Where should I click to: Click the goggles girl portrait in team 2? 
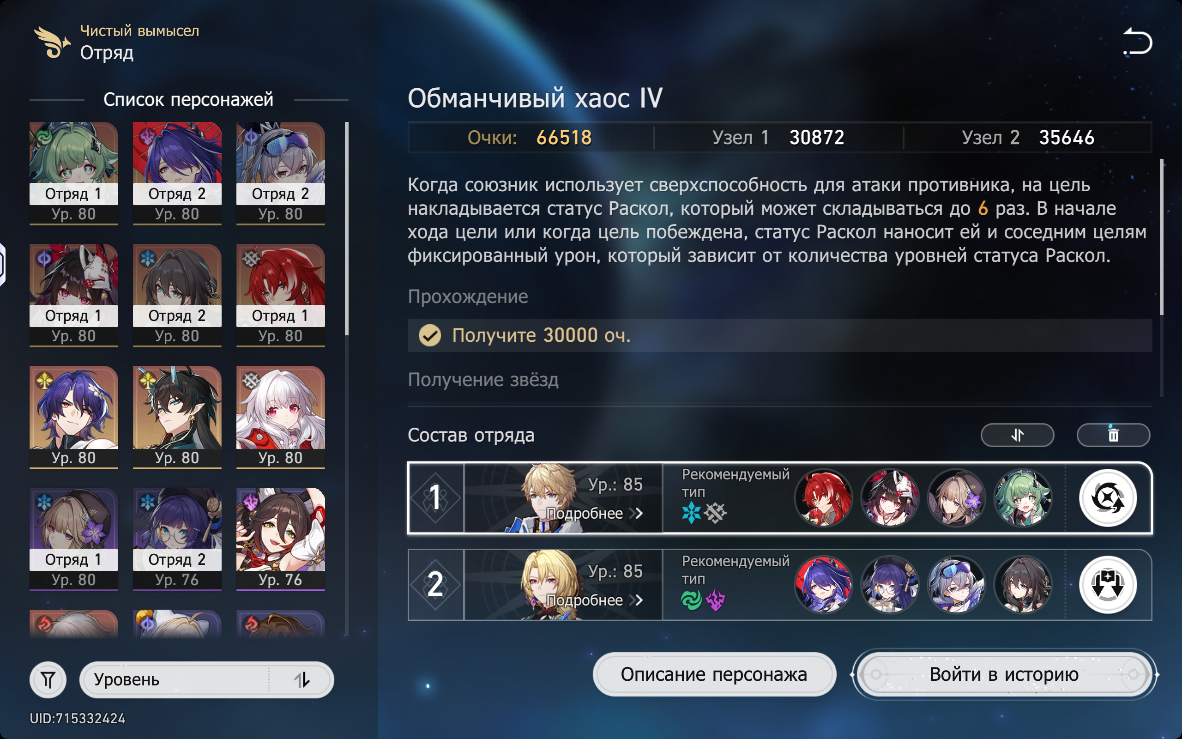[x=956, y=585]
